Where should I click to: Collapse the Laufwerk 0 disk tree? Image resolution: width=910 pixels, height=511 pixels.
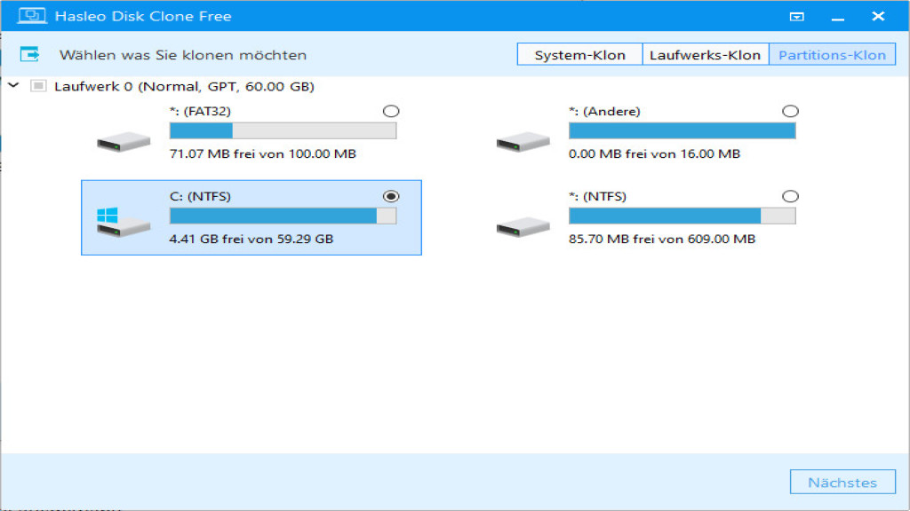(x=13, y=86)
